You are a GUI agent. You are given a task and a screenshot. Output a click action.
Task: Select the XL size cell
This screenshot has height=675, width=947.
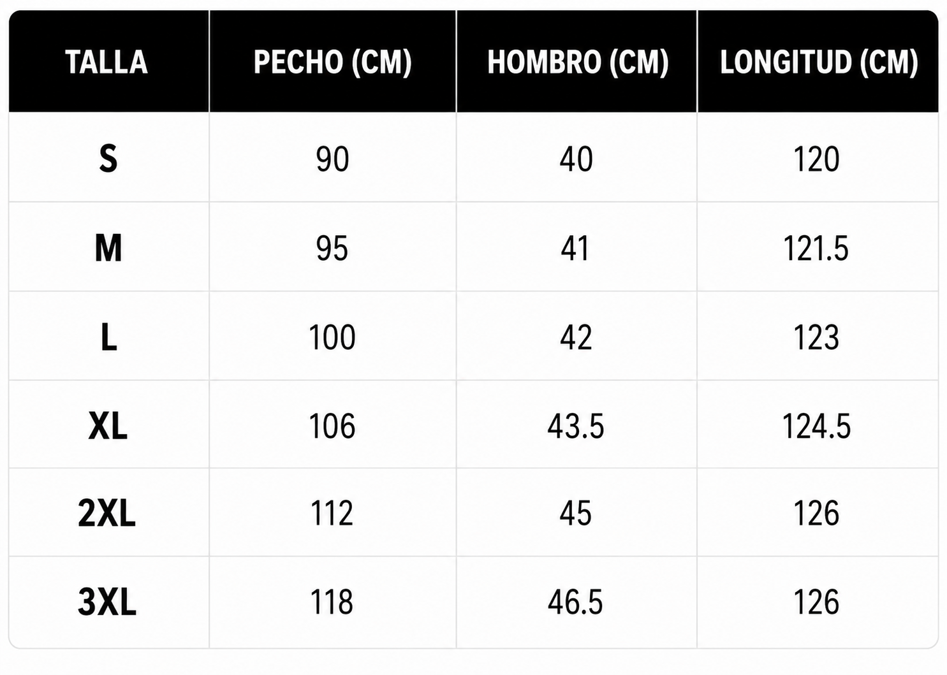click(108, 426)
